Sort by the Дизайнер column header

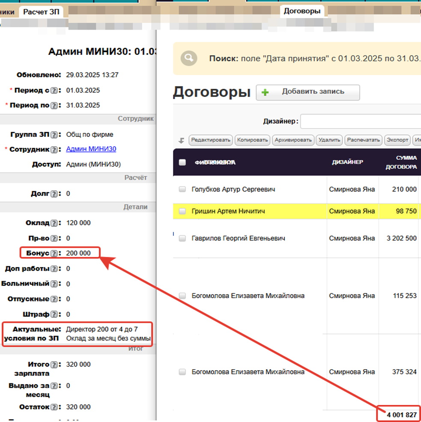pos(347,162)
